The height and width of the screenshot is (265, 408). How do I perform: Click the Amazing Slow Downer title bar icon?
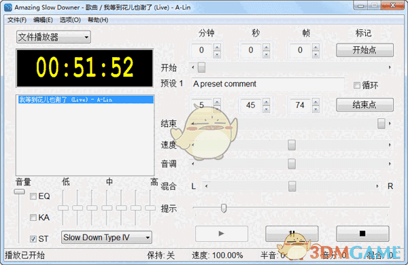pos(8,7)
